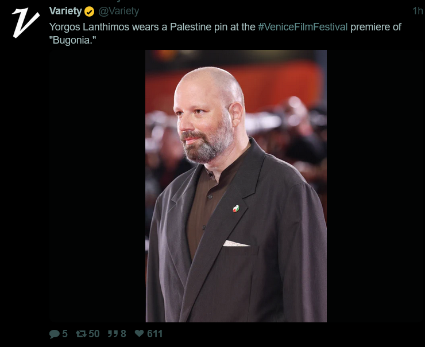This screenshot has width=425, height=347.
Task: Retweet using the arrows icon
Action: point(81,334)
